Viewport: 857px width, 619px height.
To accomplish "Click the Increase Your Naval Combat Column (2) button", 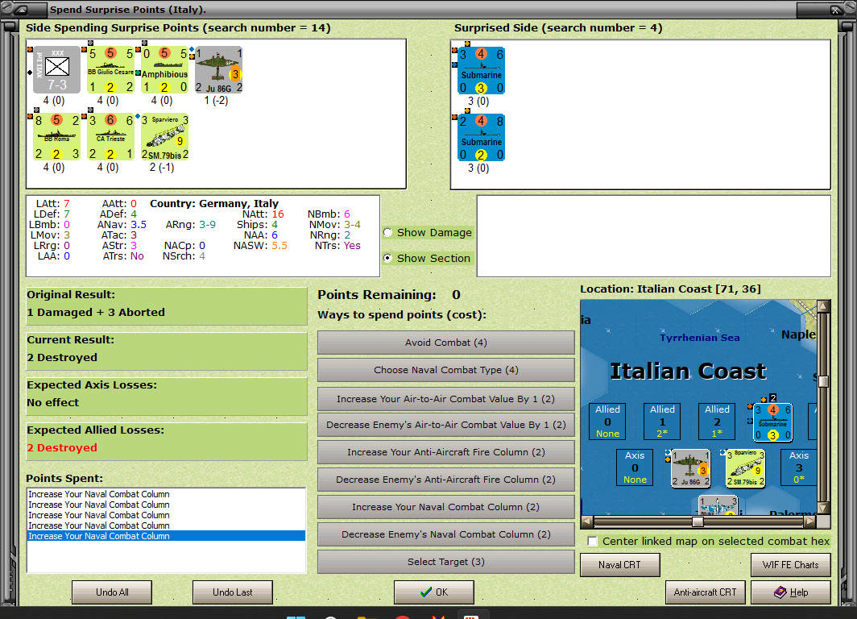I will 446,507.
